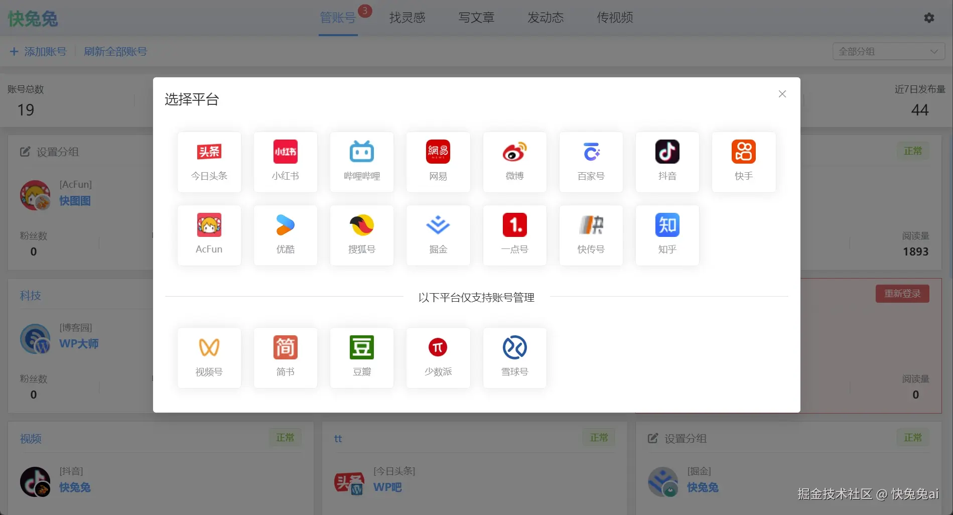Choose the 微博 platform icon
This screenshot has width=953, height=515.
515,162
